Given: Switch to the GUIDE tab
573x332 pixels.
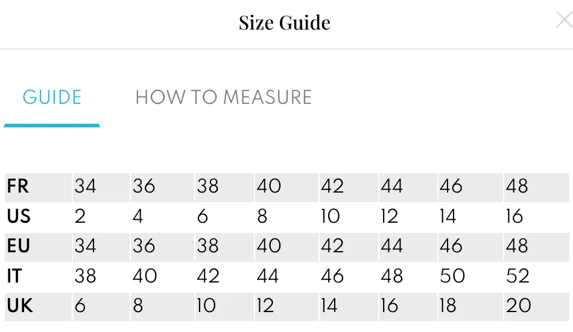Looking at the screenshot, I should point(52,97).
